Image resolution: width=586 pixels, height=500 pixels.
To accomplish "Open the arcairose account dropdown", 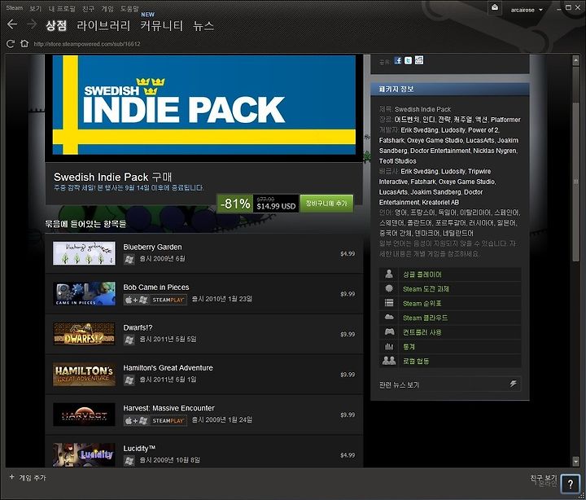I will click(x=527, y=10).
